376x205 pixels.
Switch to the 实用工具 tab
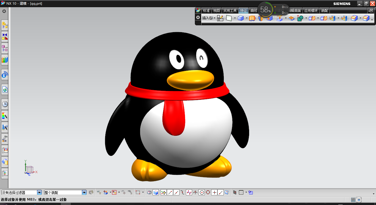tap(230, 10)
